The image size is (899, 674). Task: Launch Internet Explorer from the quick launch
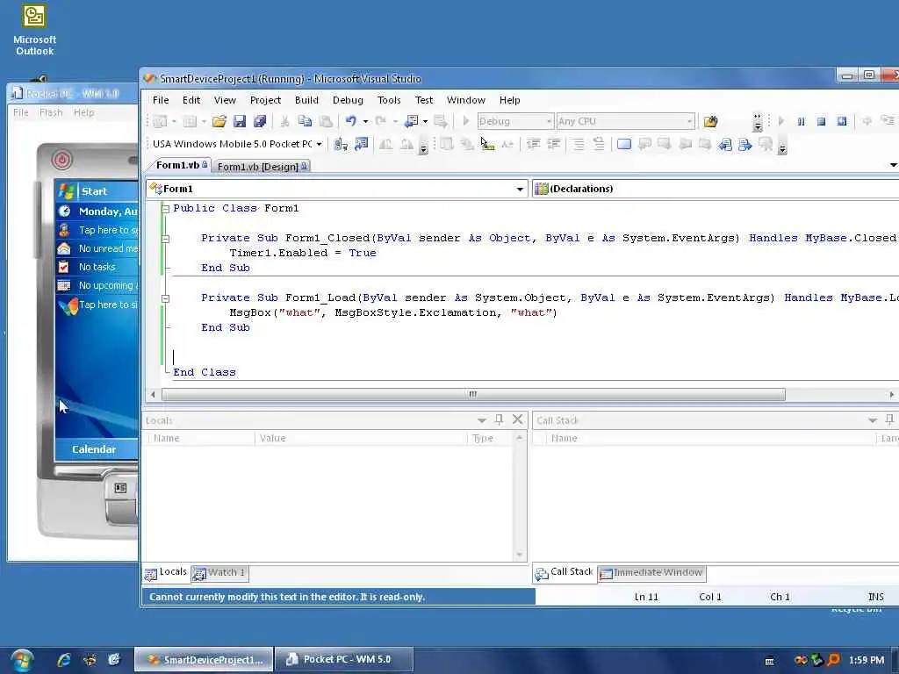pos(63,660)
